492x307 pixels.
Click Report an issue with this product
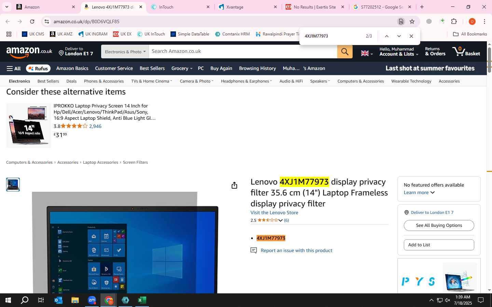(296, 250)
